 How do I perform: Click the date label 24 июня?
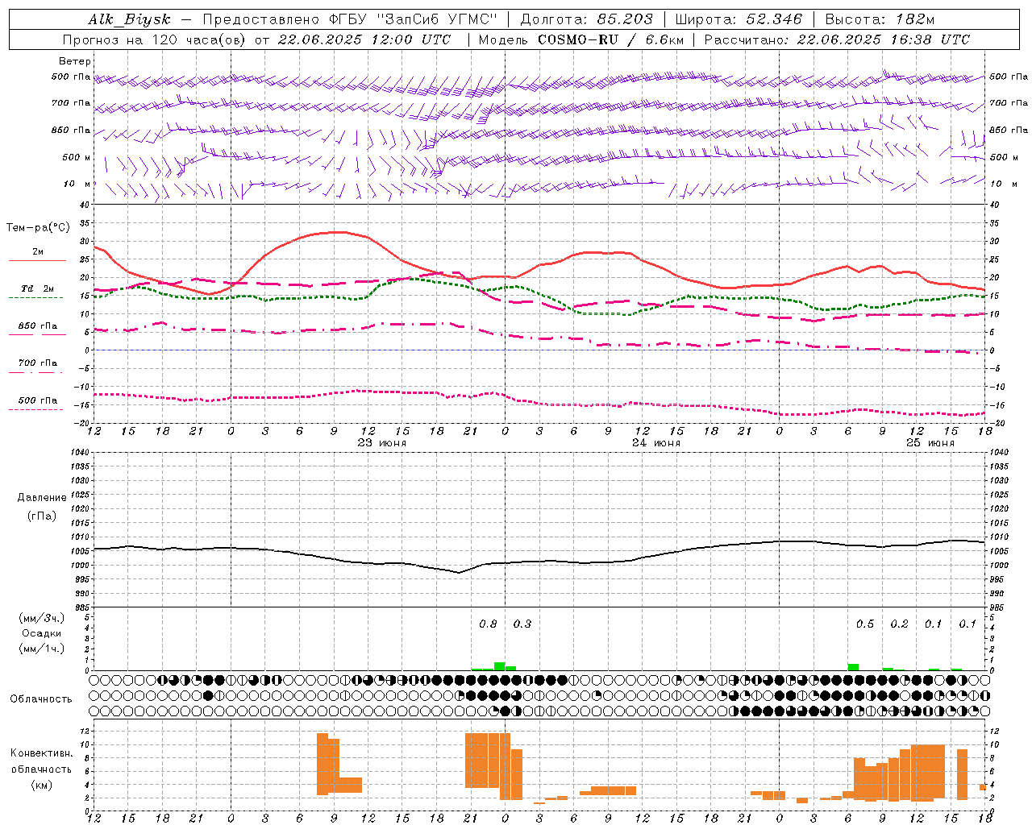pos(656,443)
